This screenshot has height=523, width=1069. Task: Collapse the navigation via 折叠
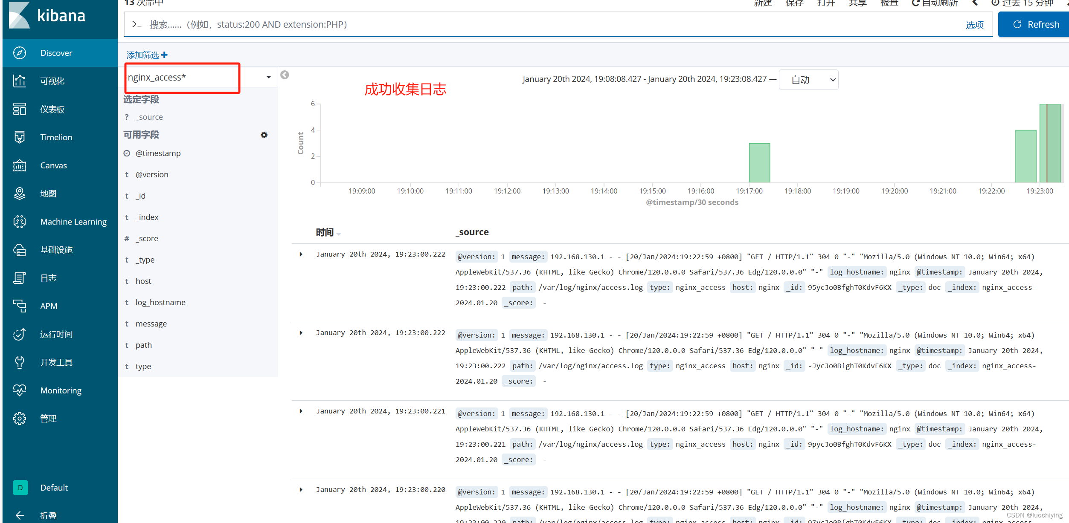pyautogui.click(x=48, y=515)
